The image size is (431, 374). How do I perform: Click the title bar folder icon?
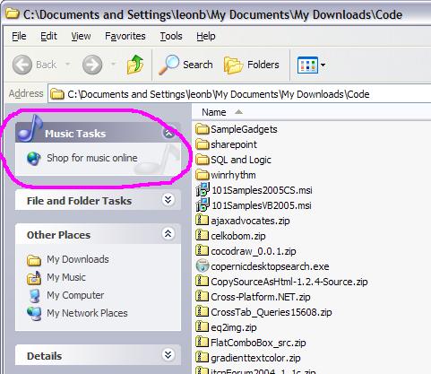point(13,13)
